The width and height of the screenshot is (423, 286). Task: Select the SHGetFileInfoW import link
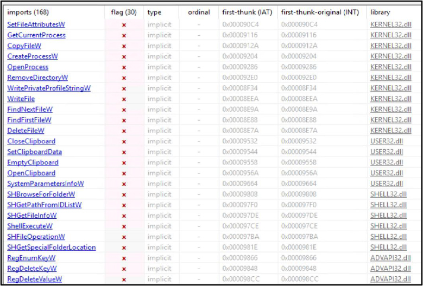pos(32,215)
